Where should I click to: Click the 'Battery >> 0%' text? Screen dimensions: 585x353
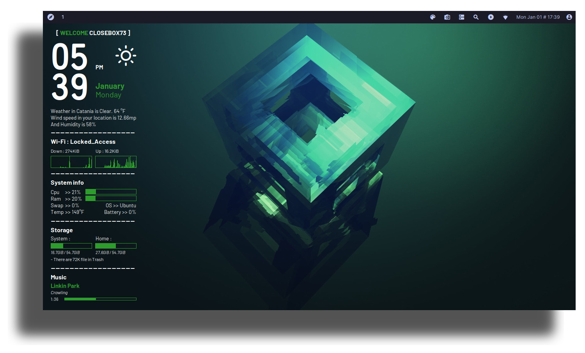120,212
